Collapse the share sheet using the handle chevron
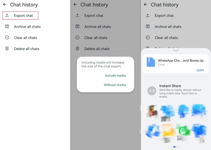This screenshot has height=150, width=211. coord(176,50)
